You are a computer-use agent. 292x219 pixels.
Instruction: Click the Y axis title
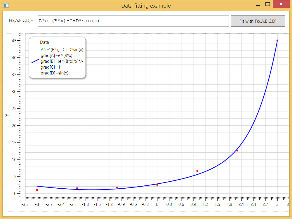point(7,115)
